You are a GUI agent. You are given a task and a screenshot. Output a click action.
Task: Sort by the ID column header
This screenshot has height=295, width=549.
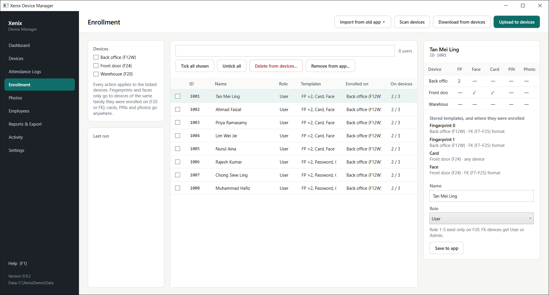tap(191, 84)
